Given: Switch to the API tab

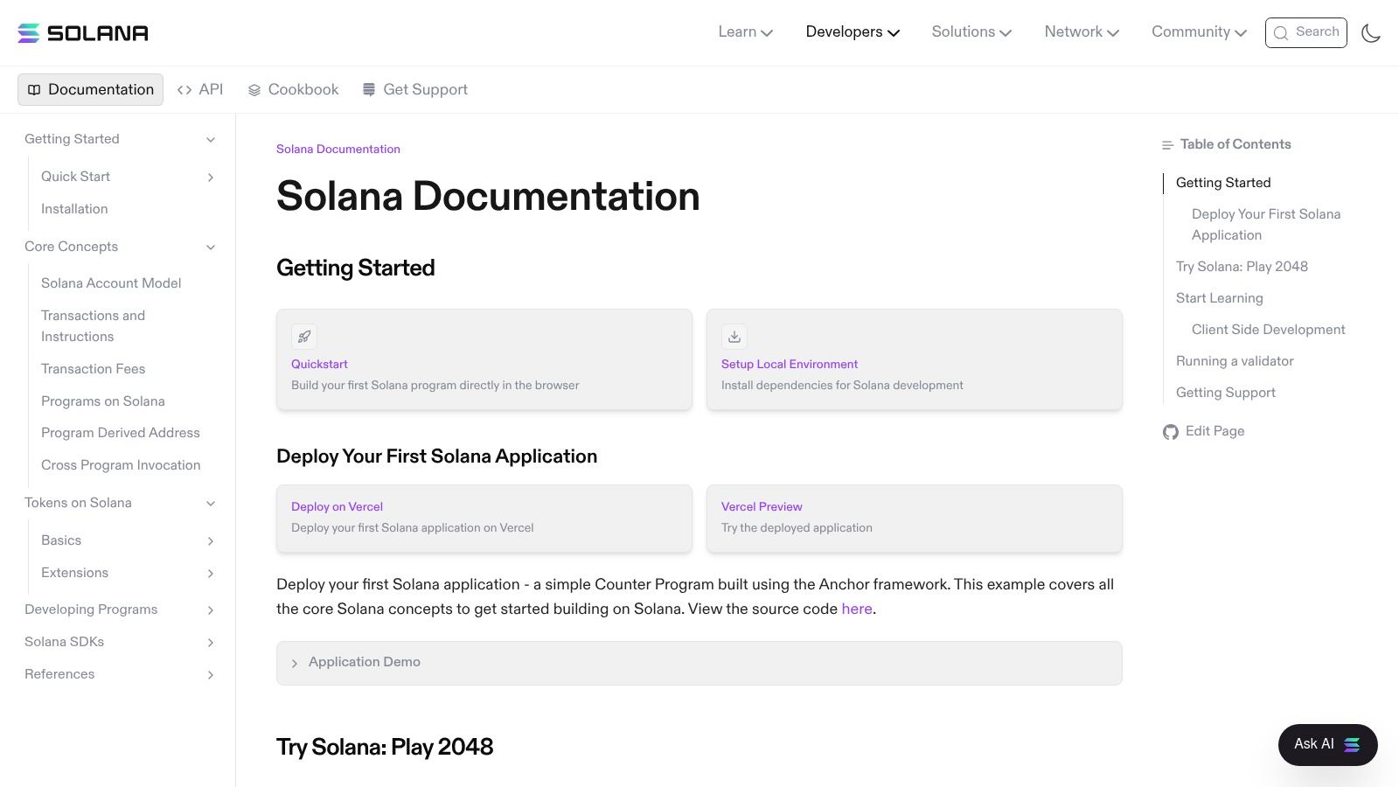Looking at the screenshot, I should [200, 90].
